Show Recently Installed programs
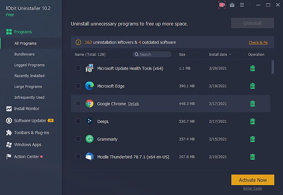Screen dimensions: 283x195 (x=29, y=76)
